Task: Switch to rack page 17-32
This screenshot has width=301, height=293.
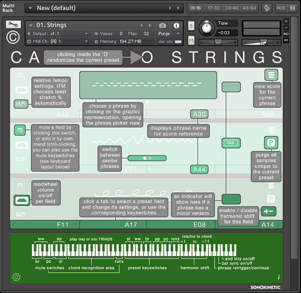Action: (x=213, y=8)
